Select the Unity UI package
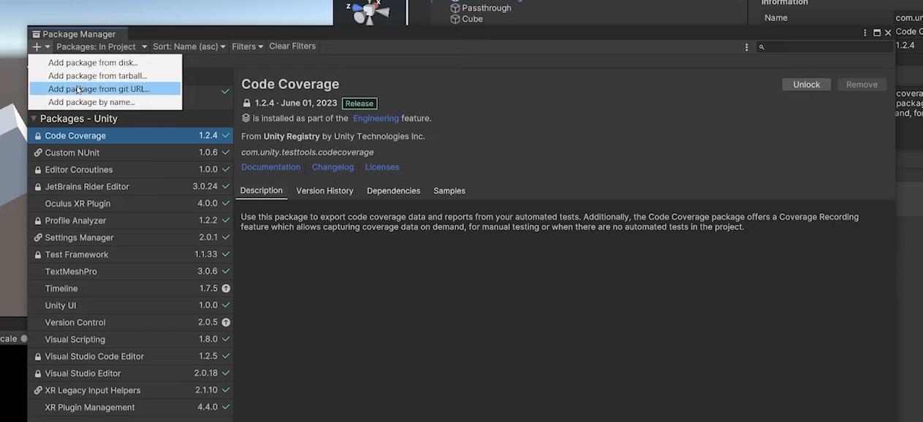 coord(130,305)
